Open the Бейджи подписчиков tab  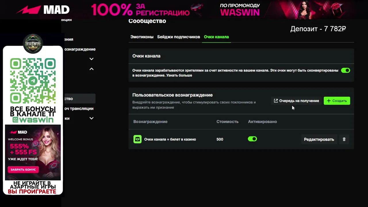tap(179, 37)
